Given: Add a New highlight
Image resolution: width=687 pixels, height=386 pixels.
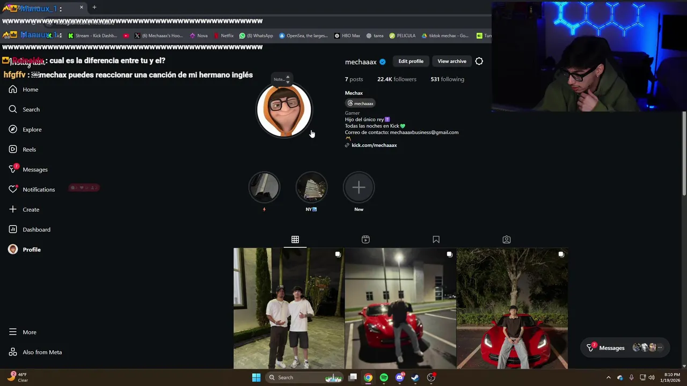Looking at the screenshot, I should click(359, 188).
